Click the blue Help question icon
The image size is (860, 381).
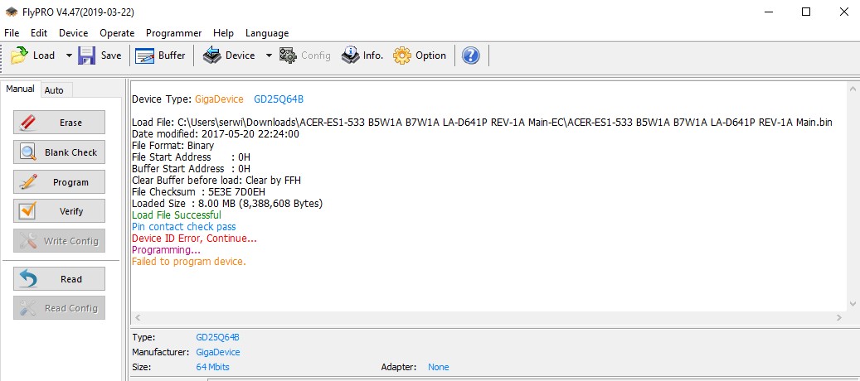click(x=470, y=55)
